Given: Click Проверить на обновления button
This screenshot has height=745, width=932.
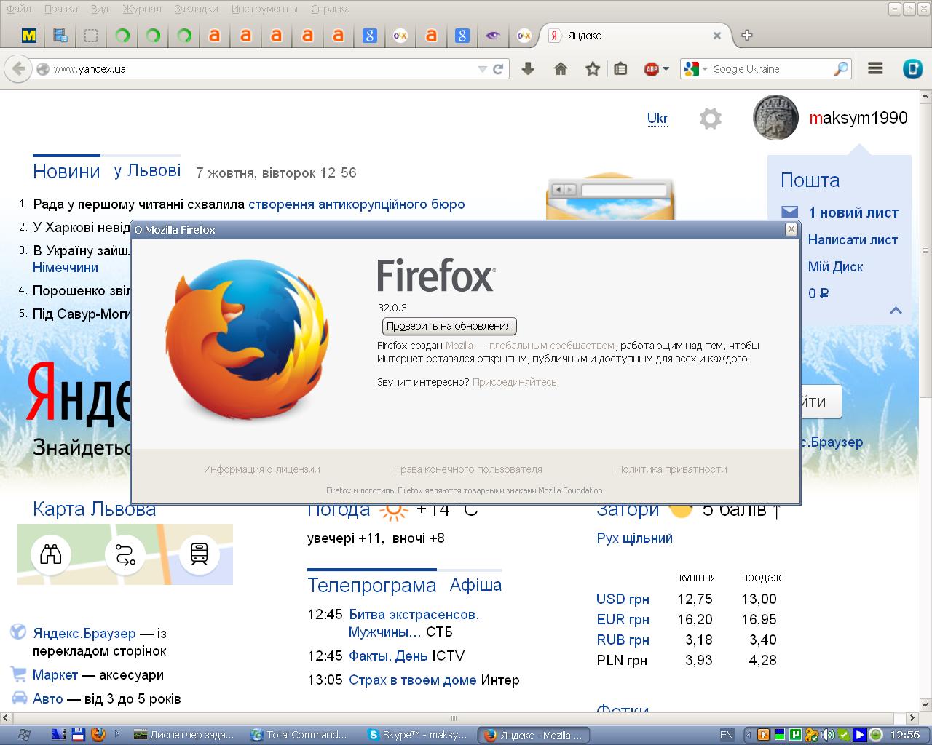Looking at the screenshot, I should (x=449, y=326).
